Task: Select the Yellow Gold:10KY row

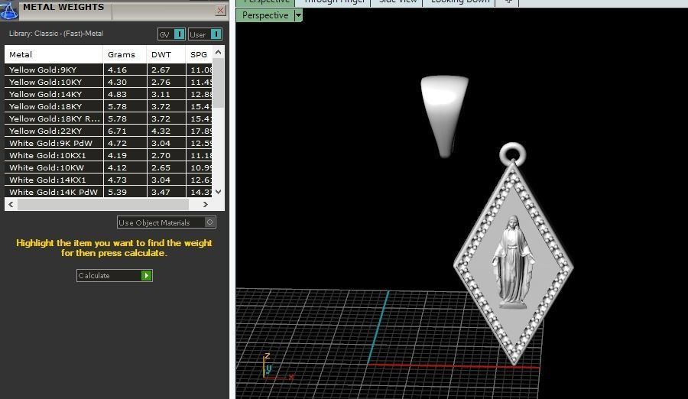Action: [x=109, y=82]
